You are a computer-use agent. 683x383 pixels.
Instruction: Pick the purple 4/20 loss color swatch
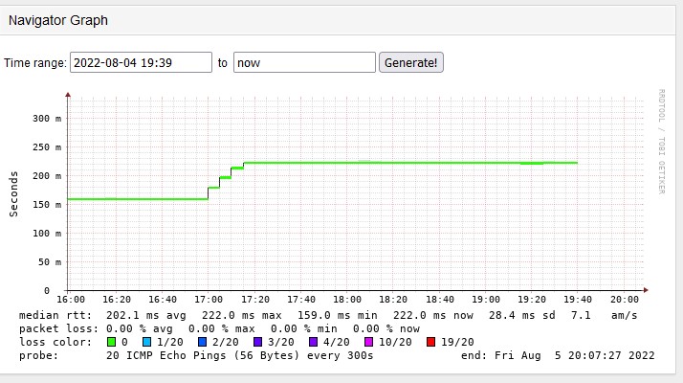313,341
